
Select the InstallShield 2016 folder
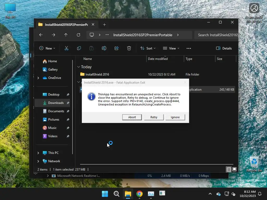(97, 74)
